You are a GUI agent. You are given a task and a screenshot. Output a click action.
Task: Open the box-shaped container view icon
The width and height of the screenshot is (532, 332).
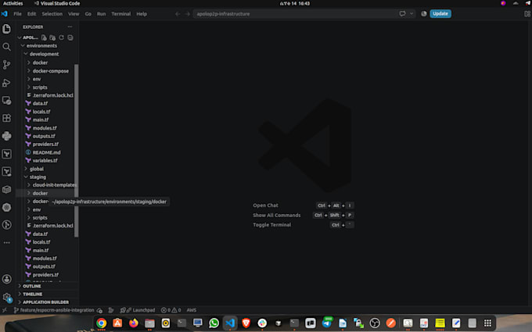6,189
